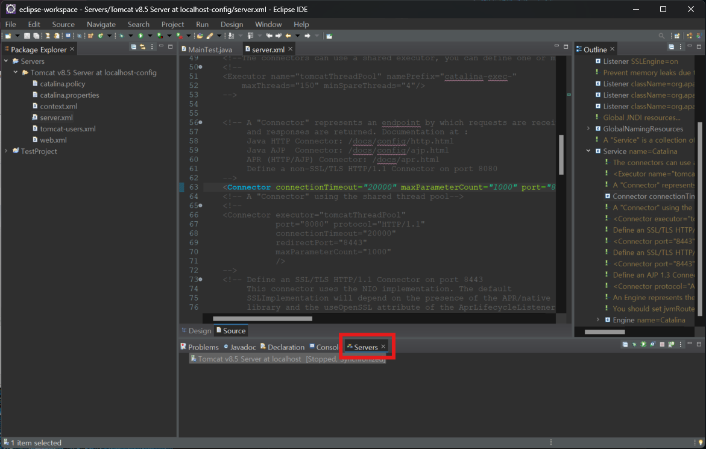
Task: Toggle Link with Editor in Package Explorer
Action: (142, 47)
